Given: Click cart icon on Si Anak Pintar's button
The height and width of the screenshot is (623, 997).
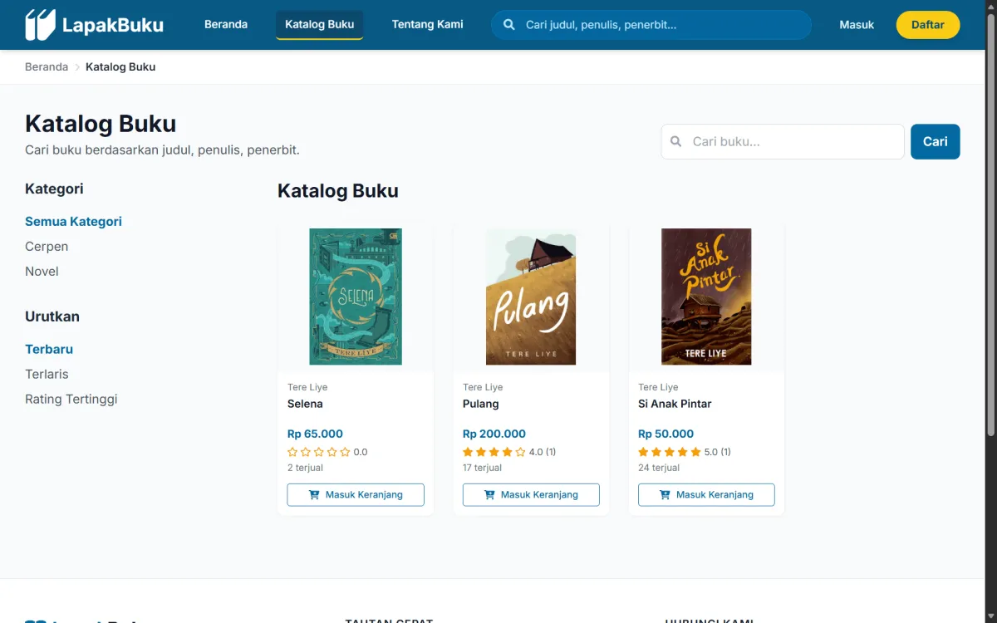Looking at the screenshot, I should coord(665,494).
